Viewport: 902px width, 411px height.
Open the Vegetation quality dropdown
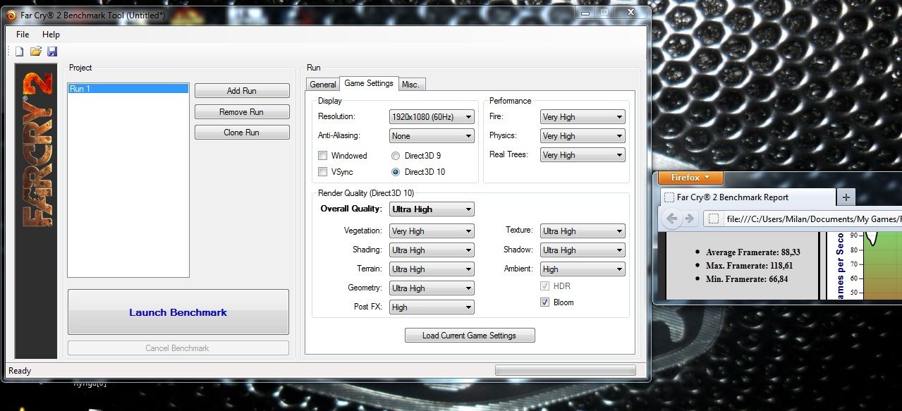pyautogui.click(x=432, y=231)
